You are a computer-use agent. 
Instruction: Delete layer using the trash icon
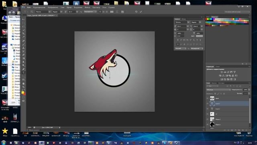click(x=246, y=130)
